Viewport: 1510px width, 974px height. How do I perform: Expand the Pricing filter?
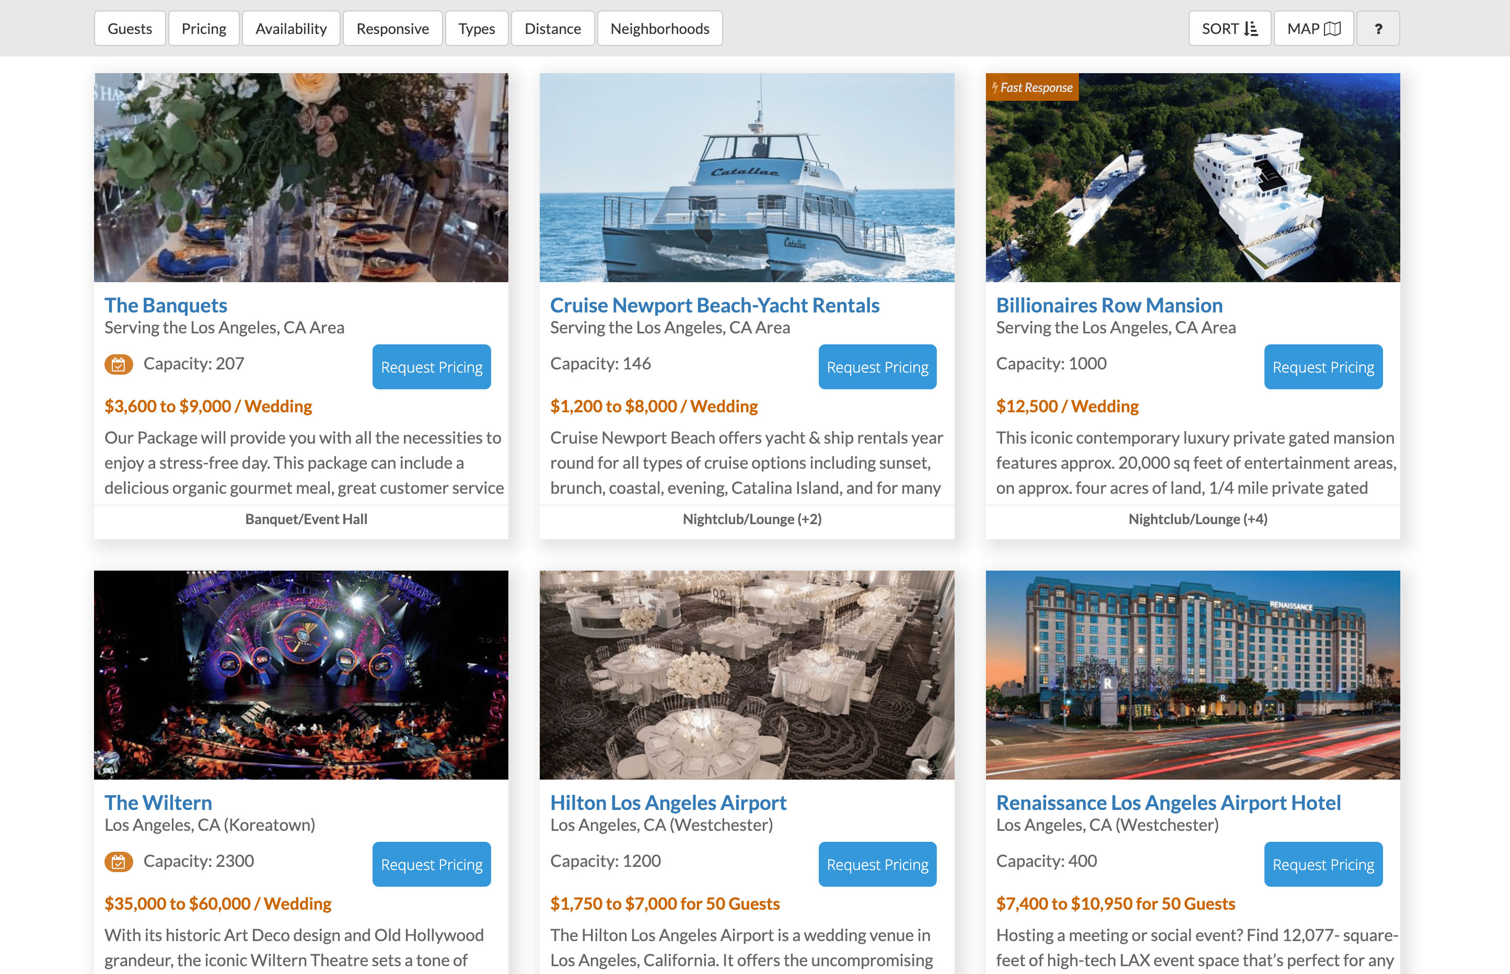[x=204, y=28]
